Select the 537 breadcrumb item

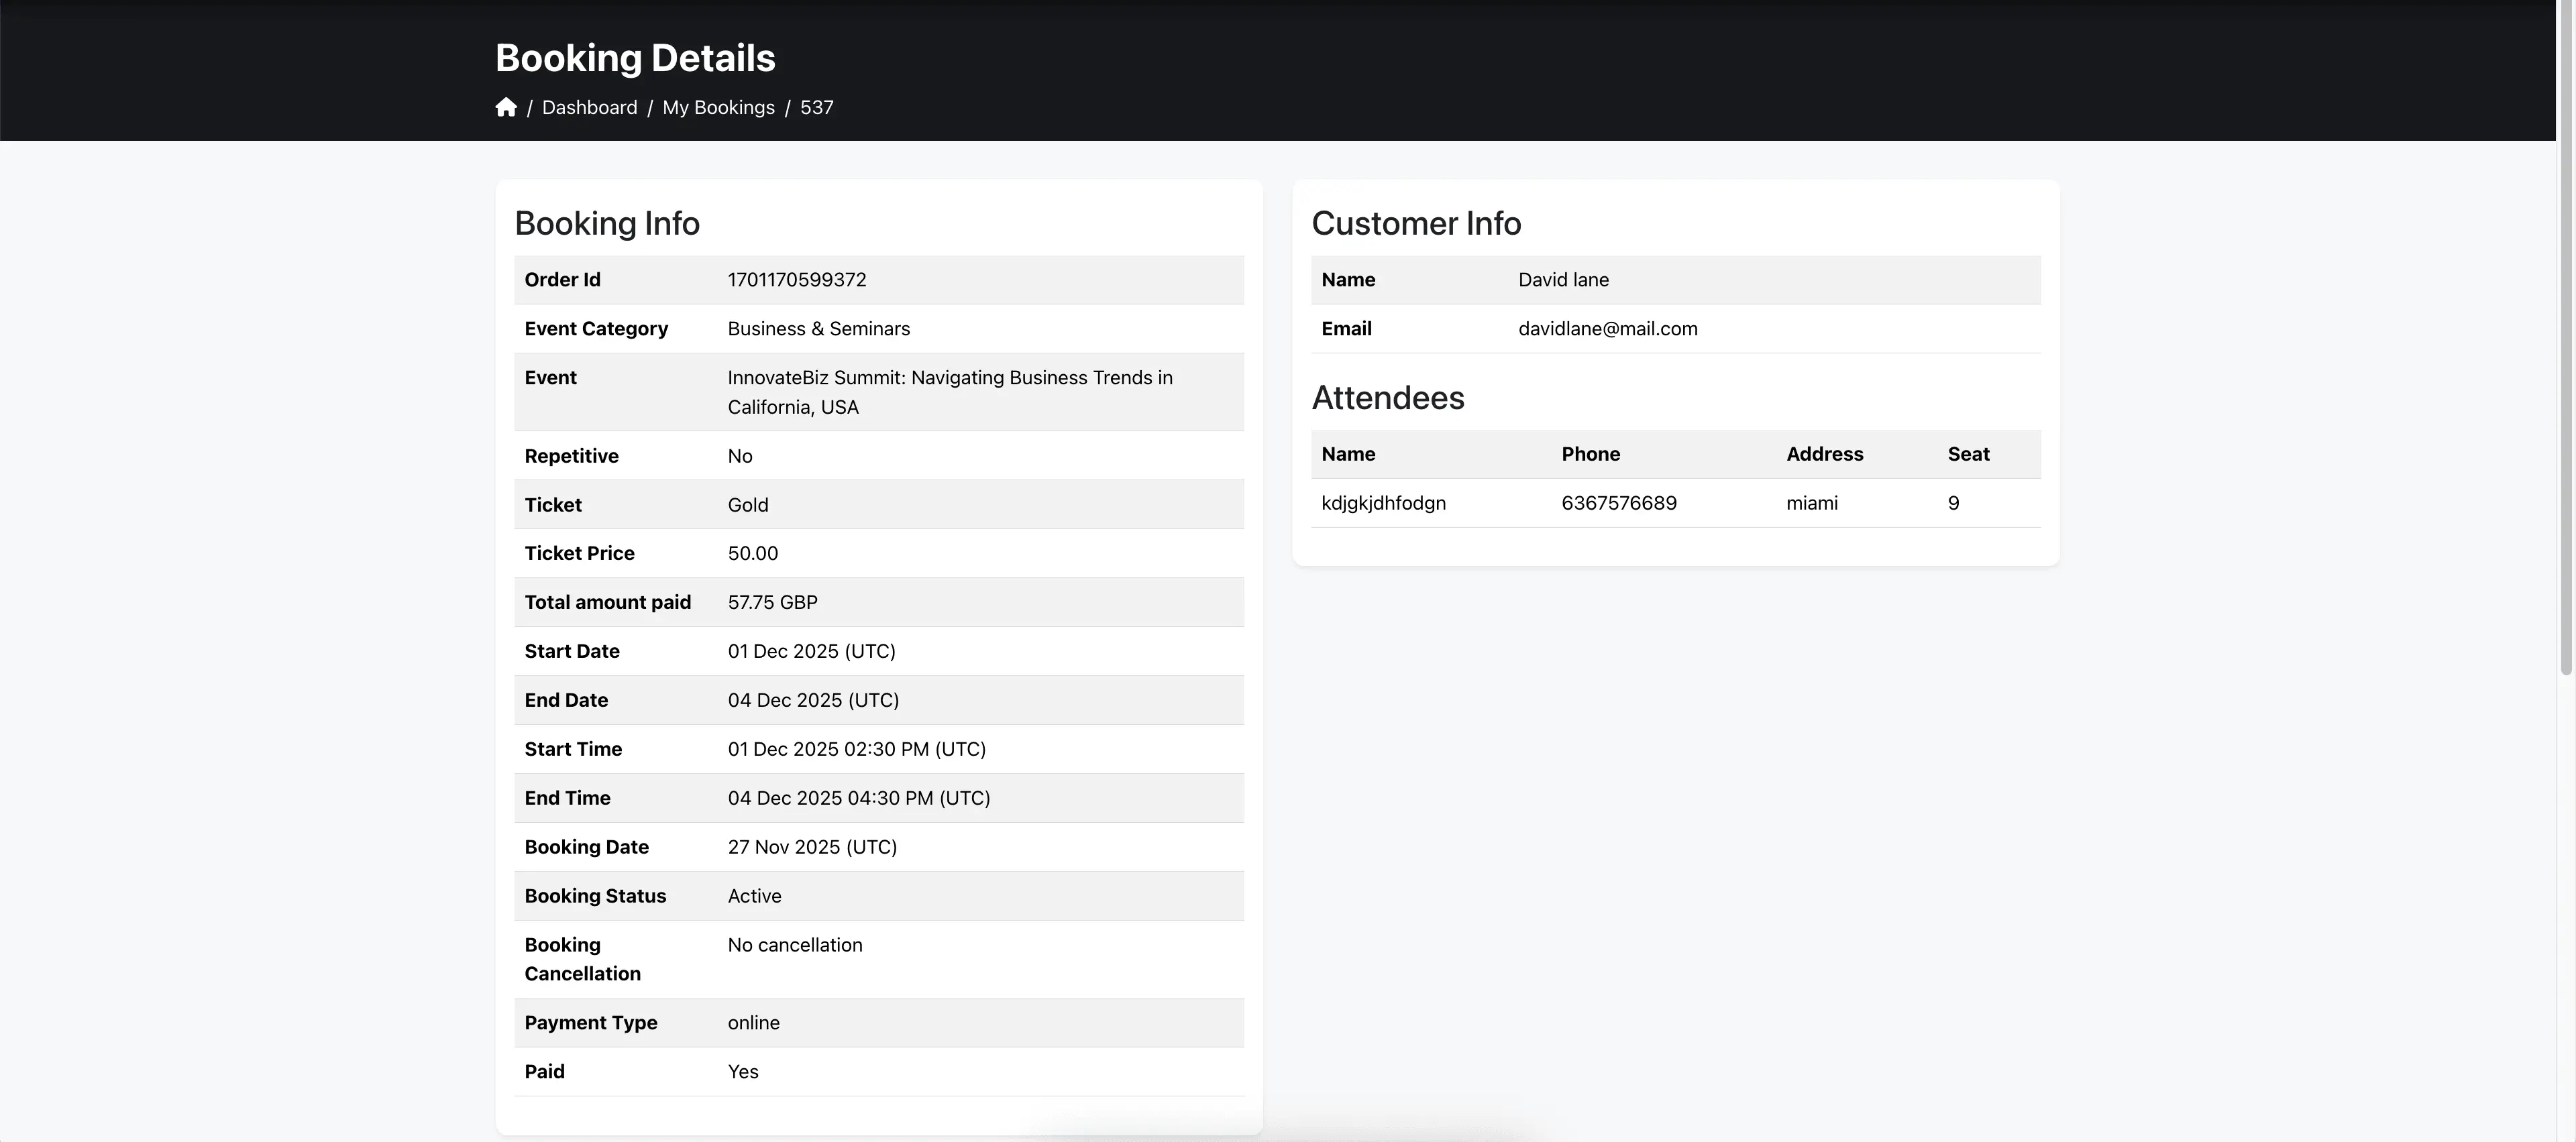(816, 107)
